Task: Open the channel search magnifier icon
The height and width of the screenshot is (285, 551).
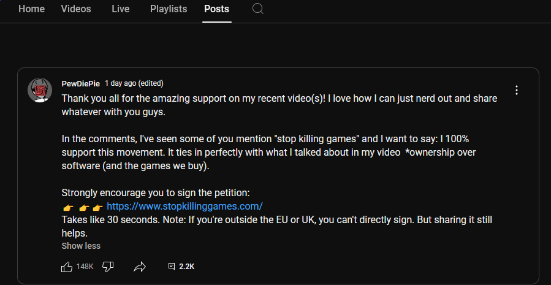Action: point(258,9)
